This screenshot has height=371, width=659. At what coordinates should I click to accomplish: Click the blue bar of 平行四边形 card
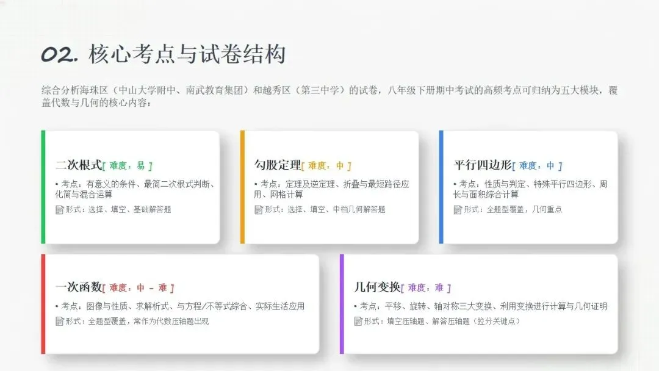click(441, 187)
